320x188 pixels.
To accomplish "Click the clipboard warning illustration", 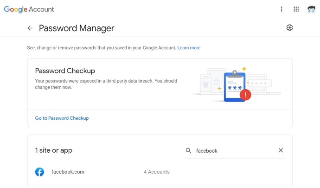I will (x=237, y=85).
